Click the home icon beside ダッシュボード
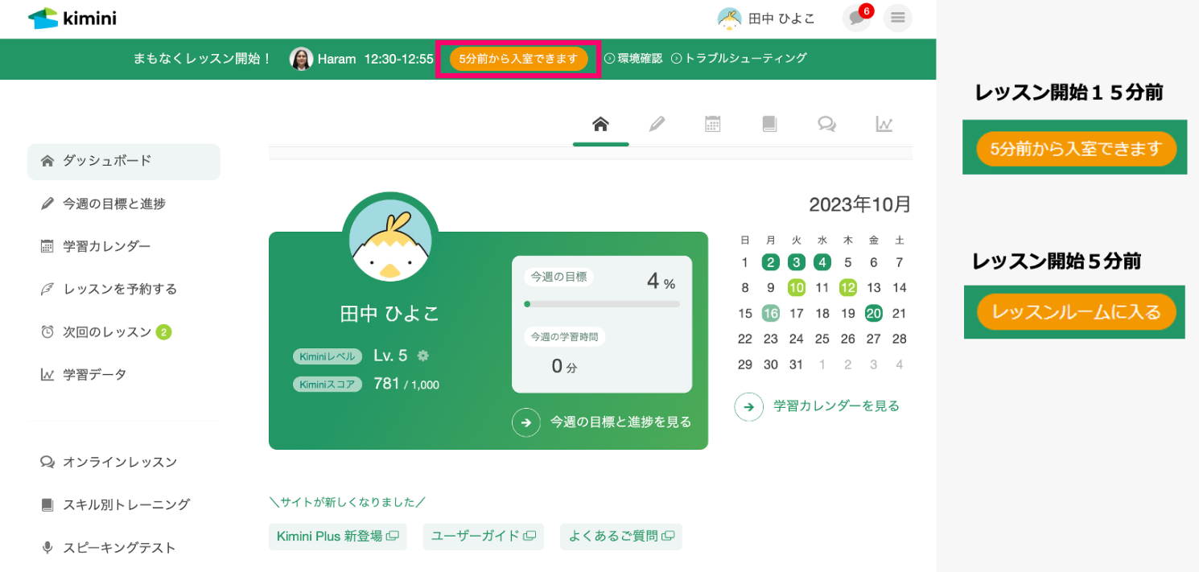Screen dimensions: 1199x572 click(47, 161)
